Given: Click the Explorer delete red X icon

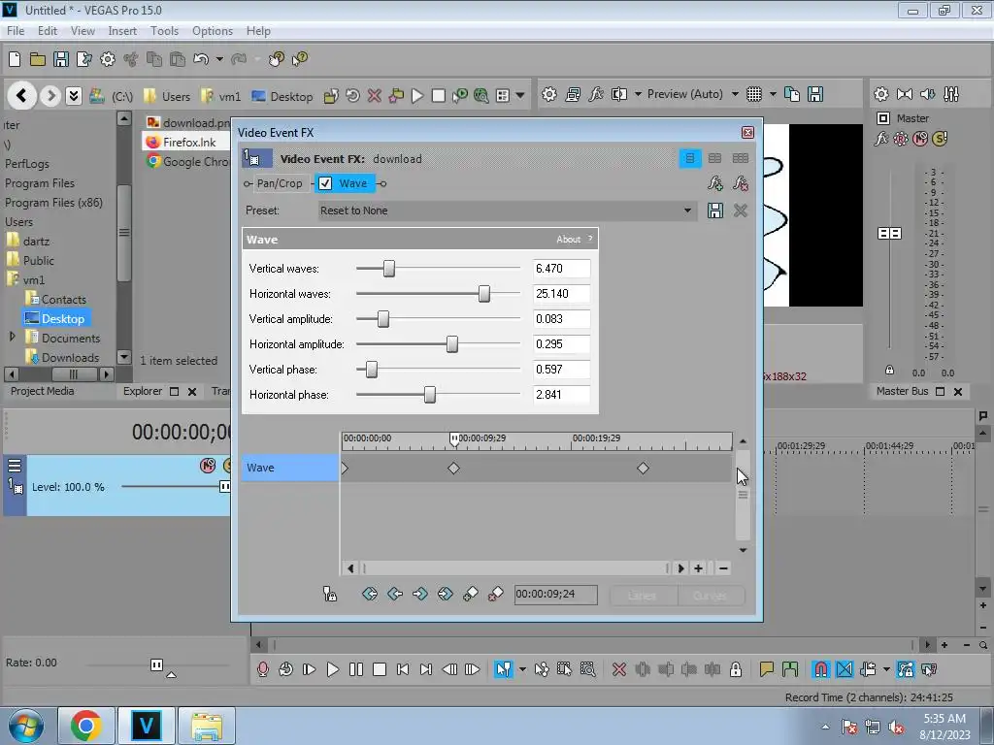Looking at the screenshot, I should click(375, 96).
